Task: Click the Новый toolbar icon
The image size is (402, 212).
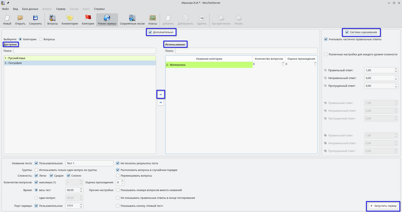Action: [x=8, y=20]
